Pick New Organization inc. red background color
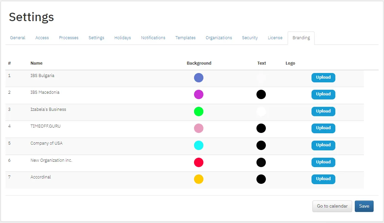The height and width of the screenshot is (223, 384). point(199,162)
